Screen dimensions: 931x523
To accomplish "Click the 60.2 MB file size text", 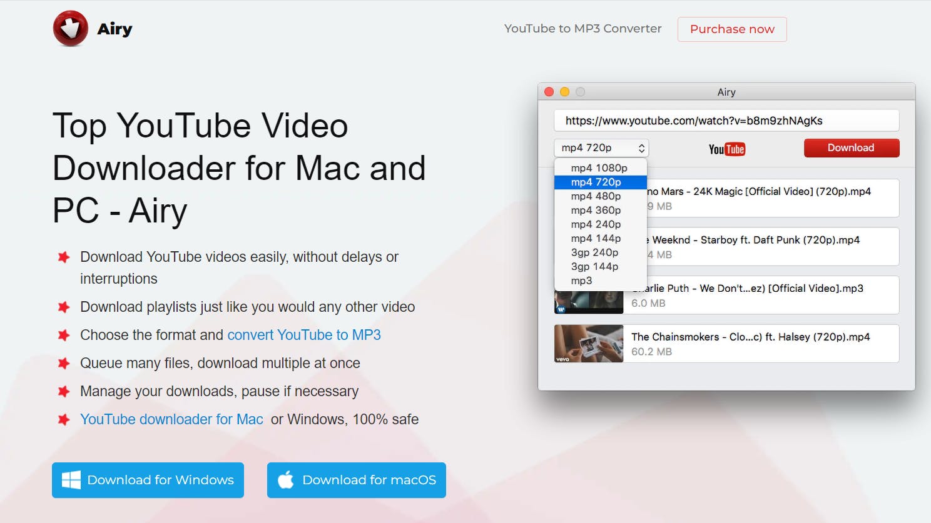I will tap(651, 352).
